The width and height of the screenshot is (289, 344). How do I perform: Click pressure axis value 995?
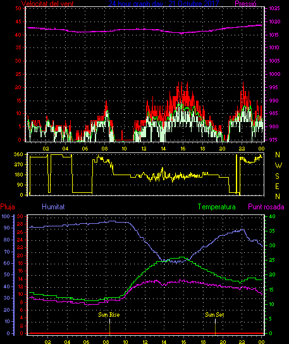(274, 87)
